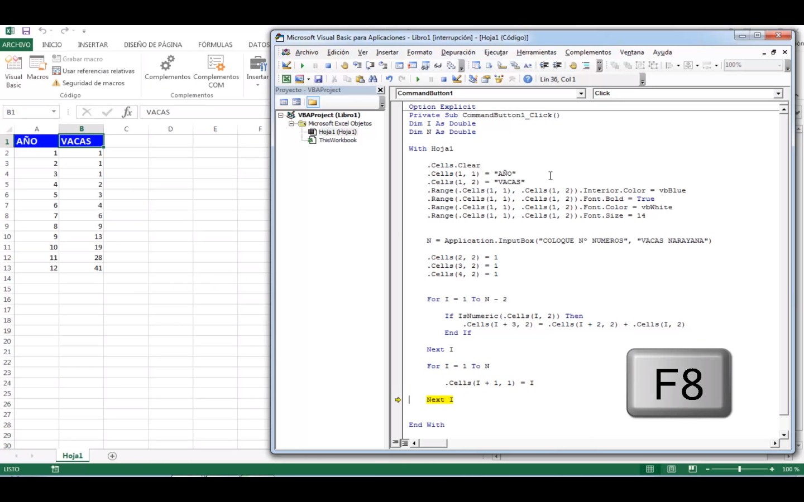
Task: Toggle Breakpoint hand icon in Debug toolbar
Action: tap(344, 65)
